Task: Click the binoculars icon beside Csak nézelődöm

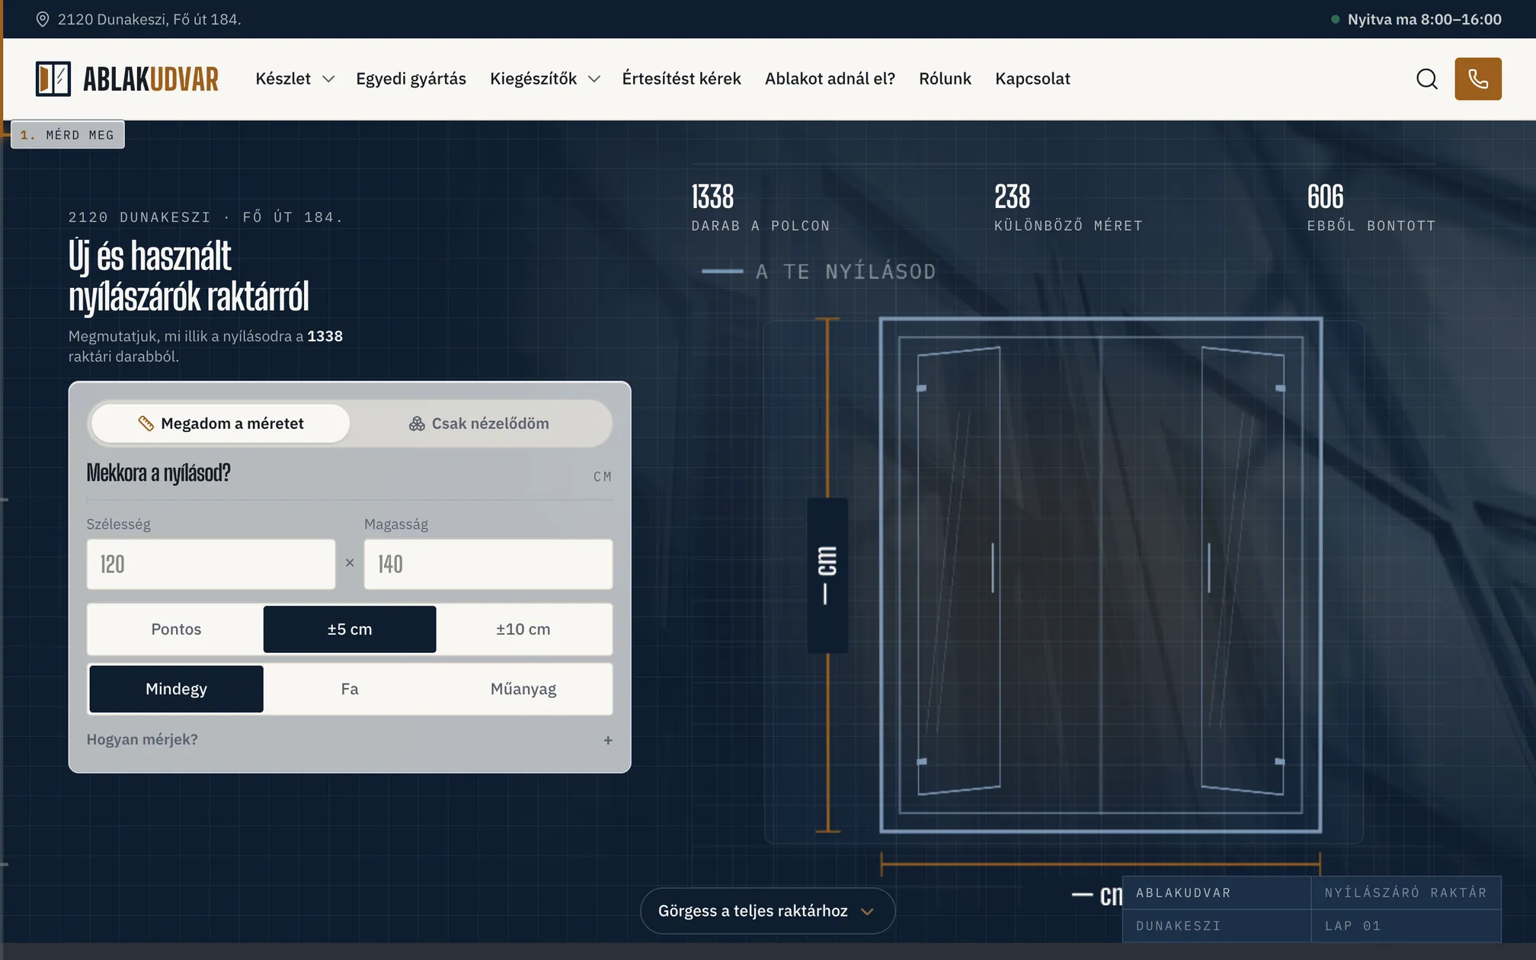Action: point(417,424)
